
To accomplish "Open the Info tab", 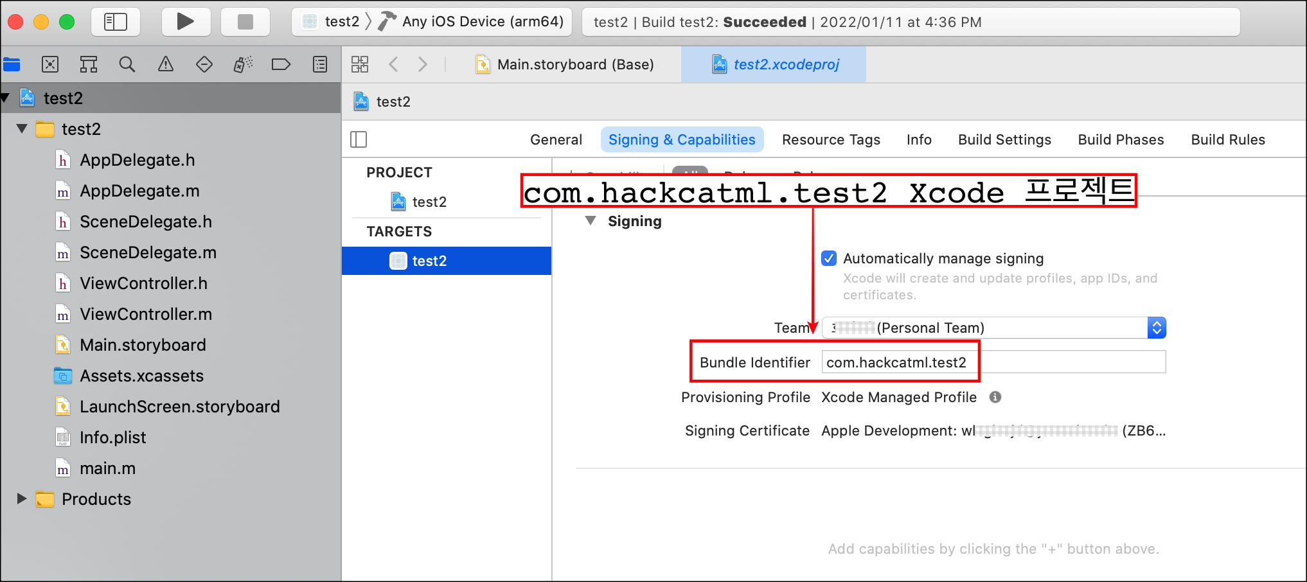I will click(x=919, y=139).
